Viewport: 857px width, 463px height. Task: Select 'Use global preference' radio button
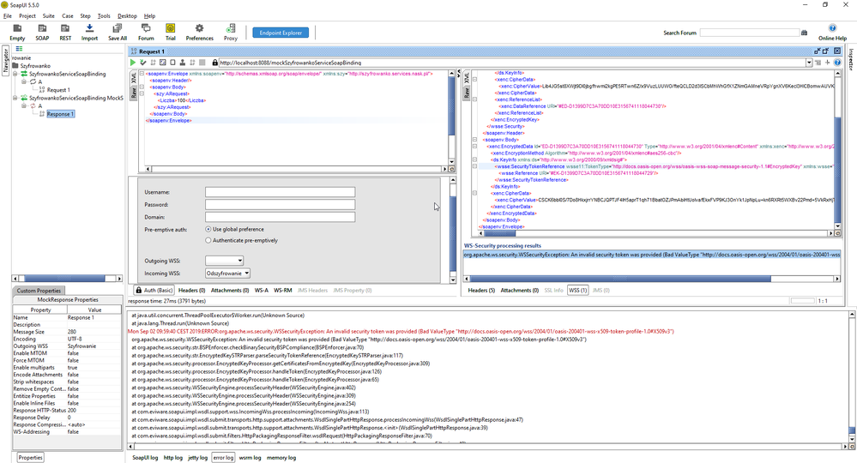click(x=208, y=229)
